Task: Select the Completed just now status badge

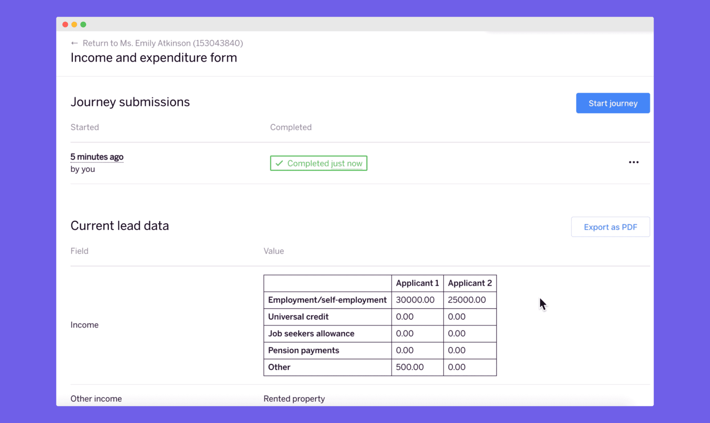Action: [x=319, y=163]
